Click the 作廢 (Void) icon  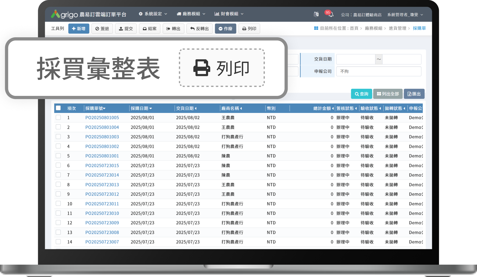[225, 28]
